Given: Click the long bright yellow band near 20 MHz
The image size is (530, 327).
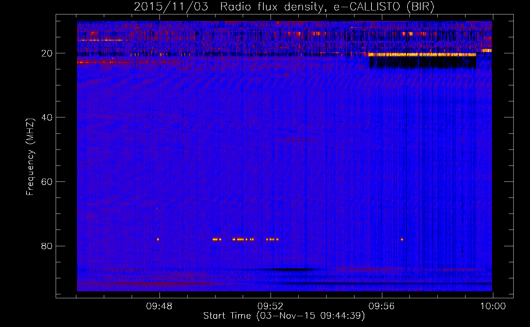Looking at the screenshot, I should point(422,55).
